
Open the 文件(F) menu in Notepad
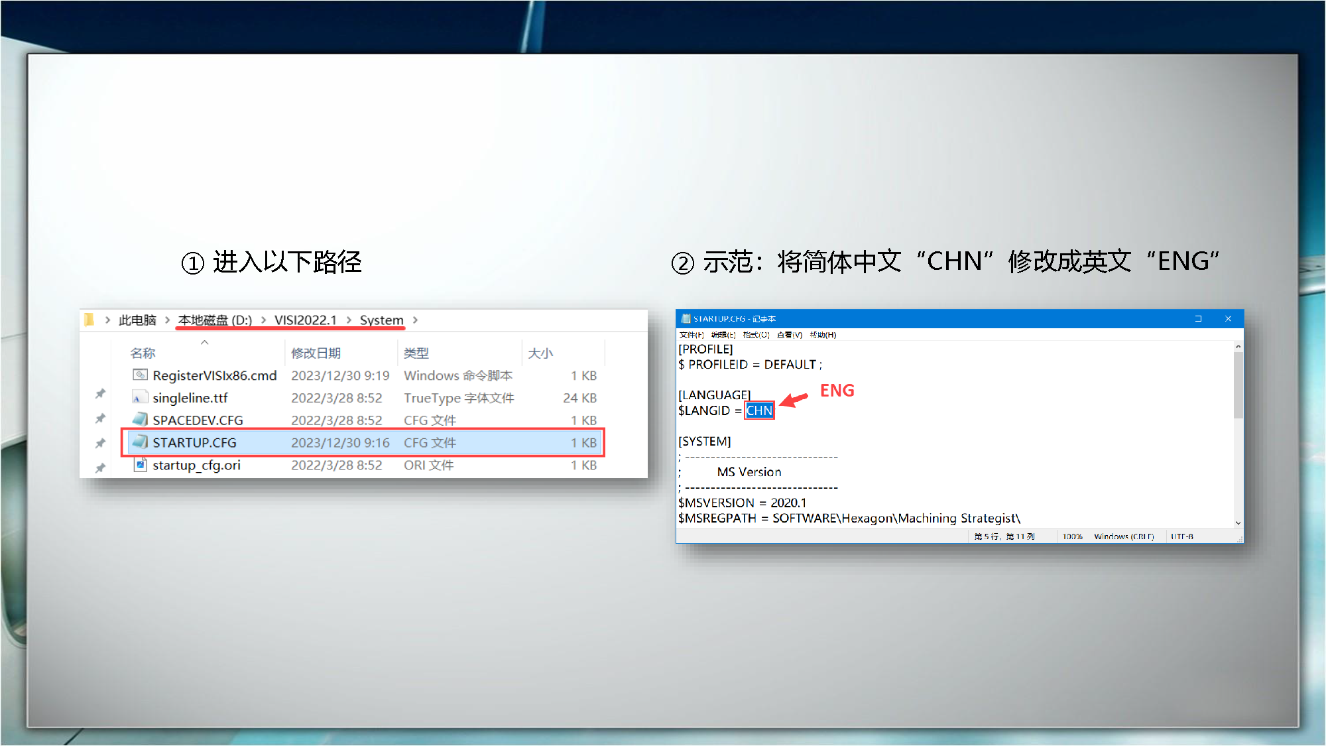click(x=692, y=335)
